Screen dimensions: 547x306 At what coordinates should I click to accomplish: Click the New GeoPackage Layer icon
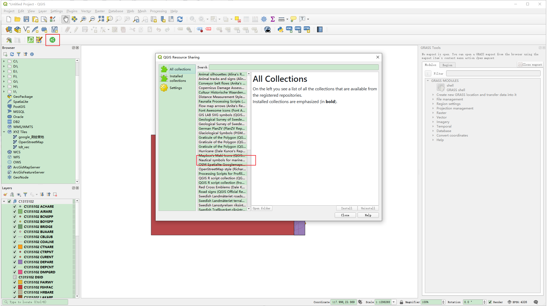pos(18,29)
